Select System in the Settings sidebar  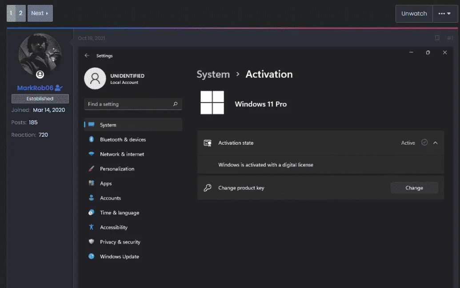click(133, 125)
